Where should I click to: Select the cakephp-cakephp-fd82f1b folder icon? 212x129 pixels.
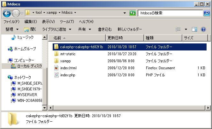[56, 47]
